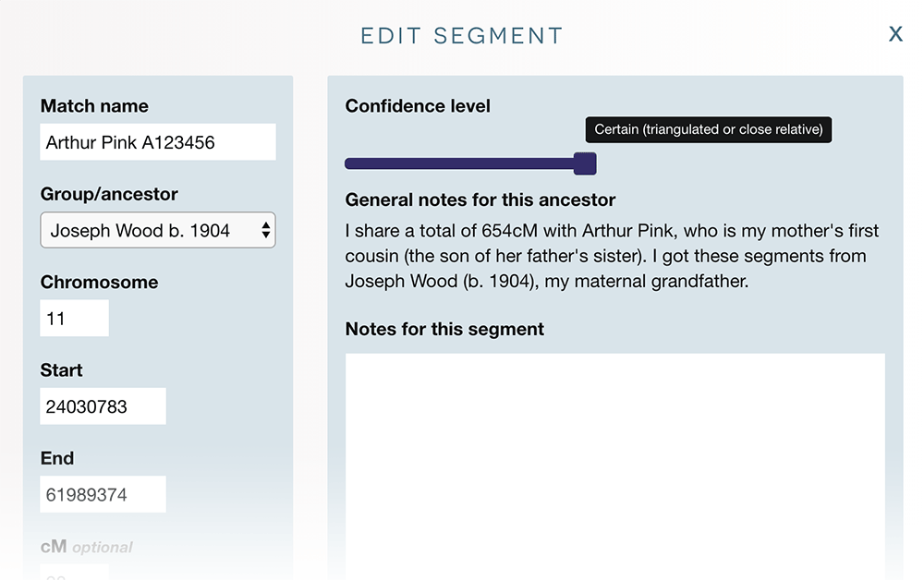The width and height of the screenshot is (924, 580).
Task: Open the Group/ancestor dropdown
Action: point(157,230)
